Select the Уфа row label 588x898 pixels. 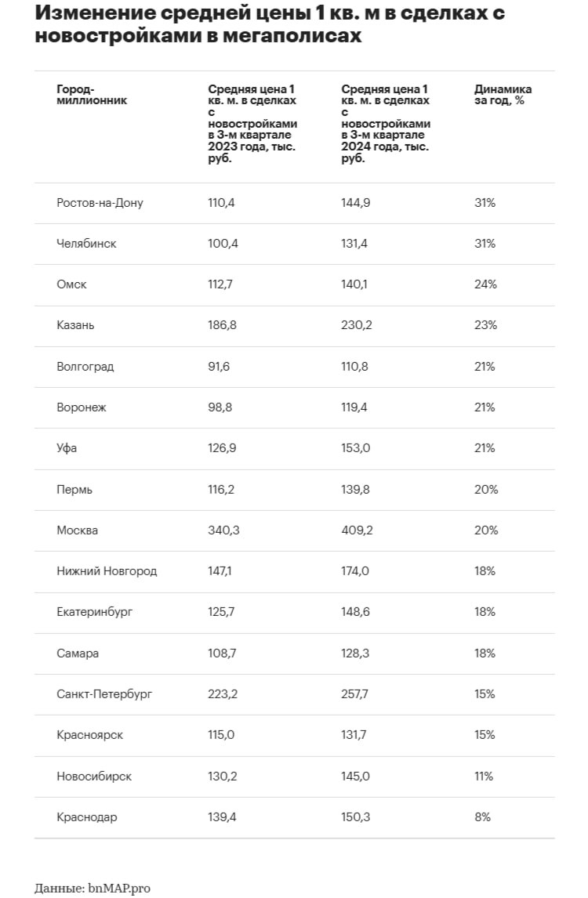click(67, 448)
